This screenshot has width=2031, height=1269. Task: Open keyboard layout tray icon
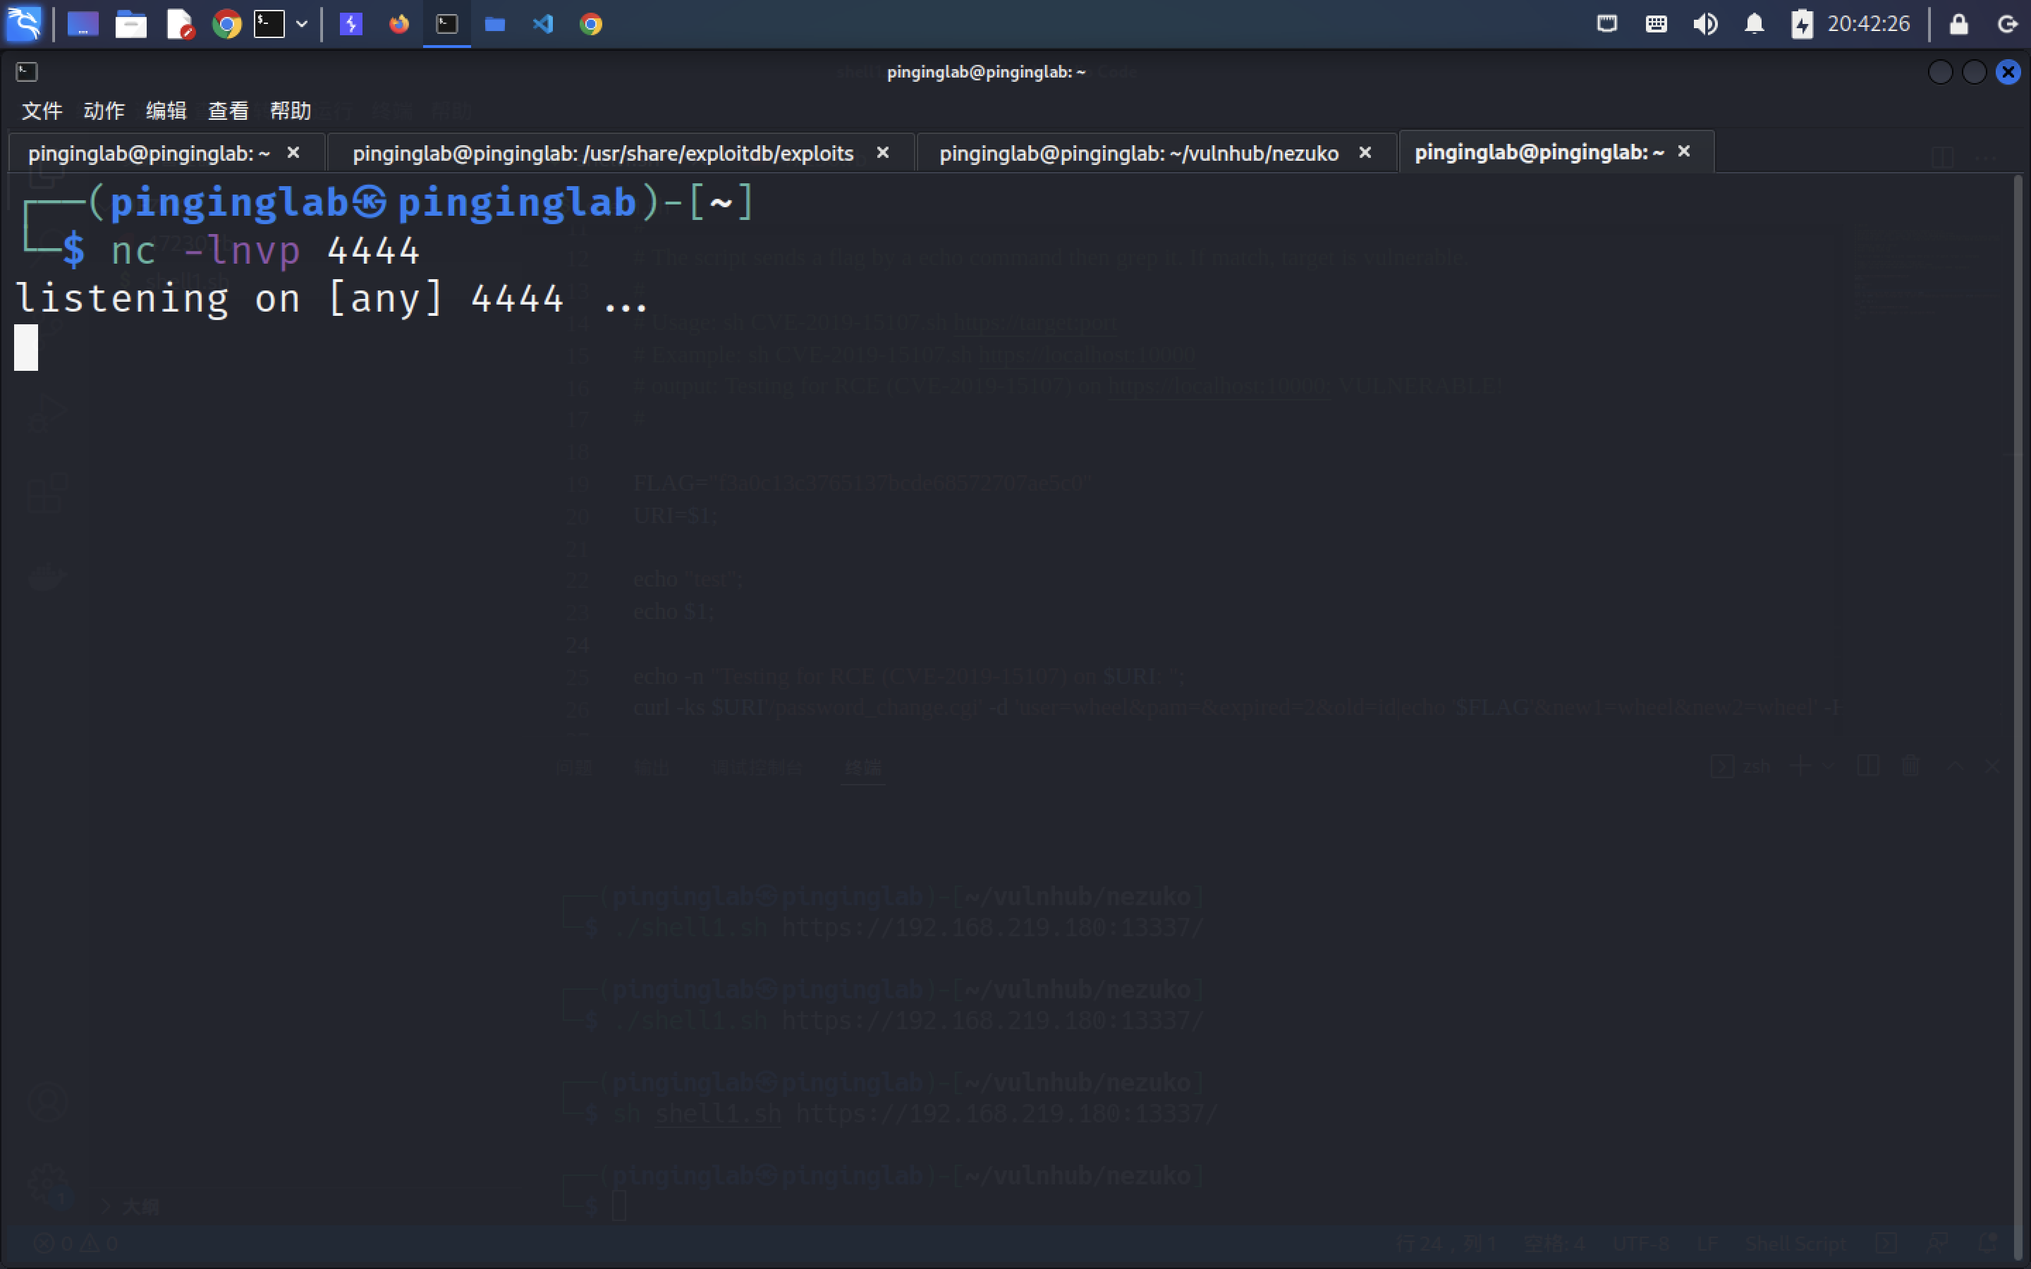1656,23
